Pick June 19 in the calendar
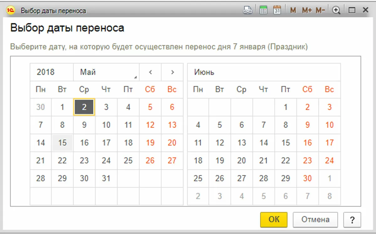This screenshot has width=376, height=234. tap(220, 161)
